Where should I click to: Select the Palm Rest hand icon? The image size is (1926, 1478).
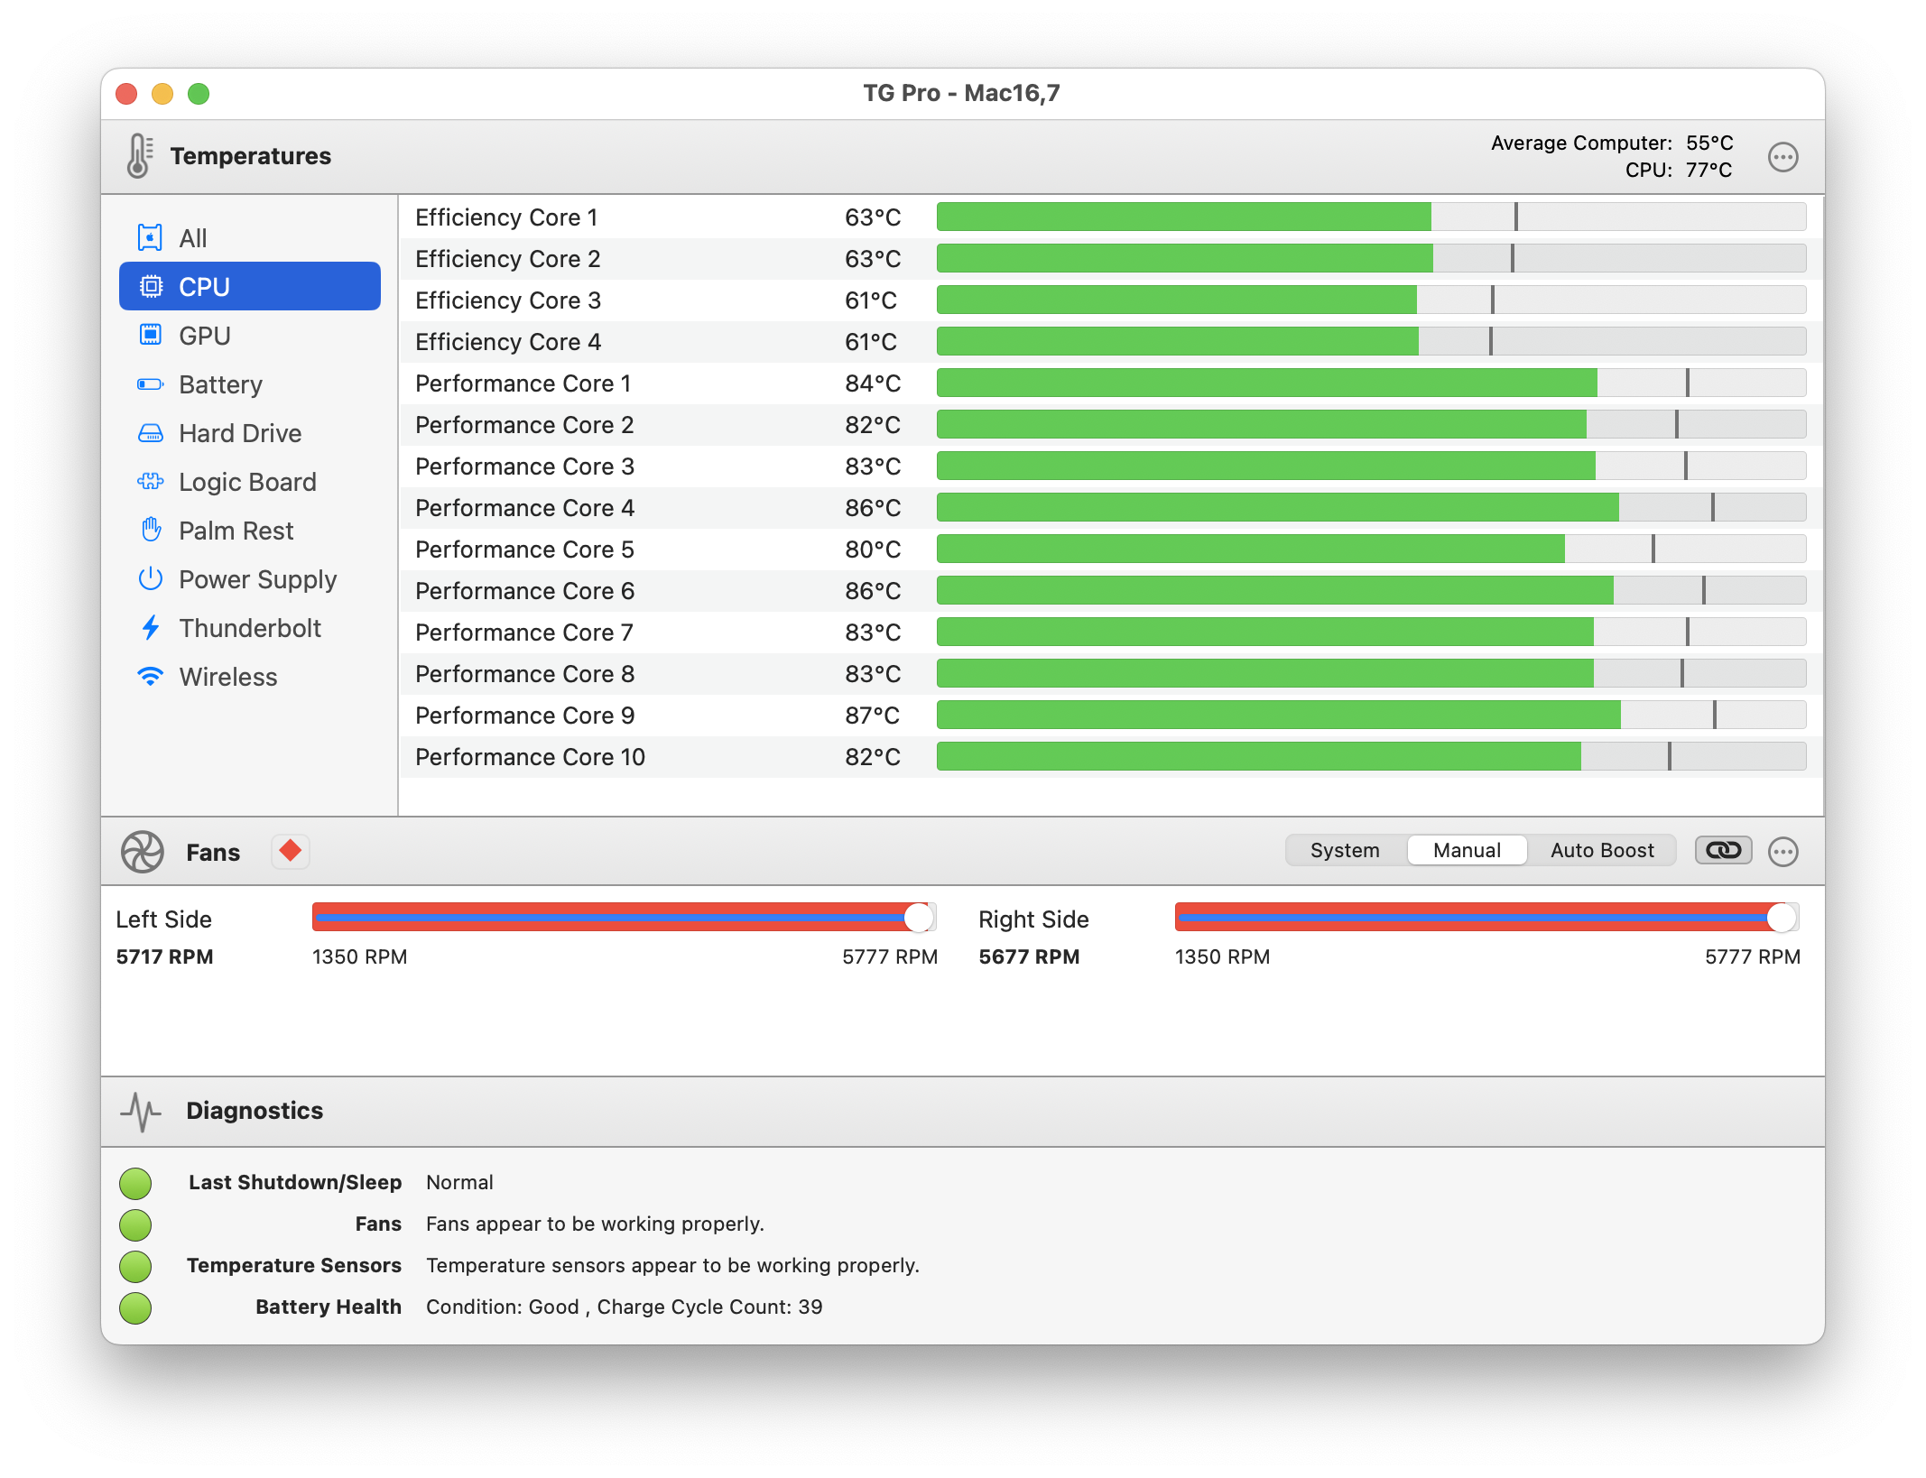(151, 531)
